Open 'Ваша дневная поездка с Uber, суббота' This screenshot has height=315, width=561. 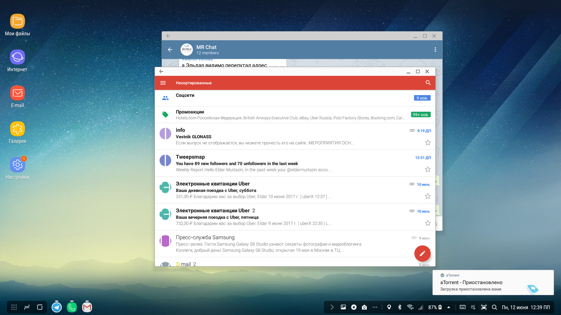pyautogui.click(x=295, y=190)
